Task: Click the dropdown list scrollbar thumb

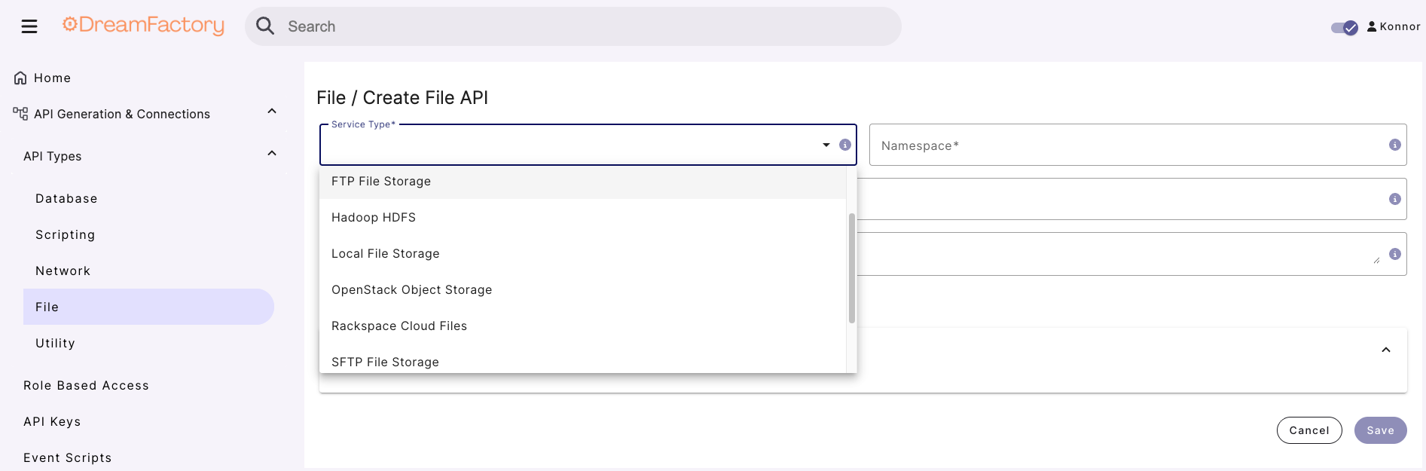Action: click(x=852, y=268)
